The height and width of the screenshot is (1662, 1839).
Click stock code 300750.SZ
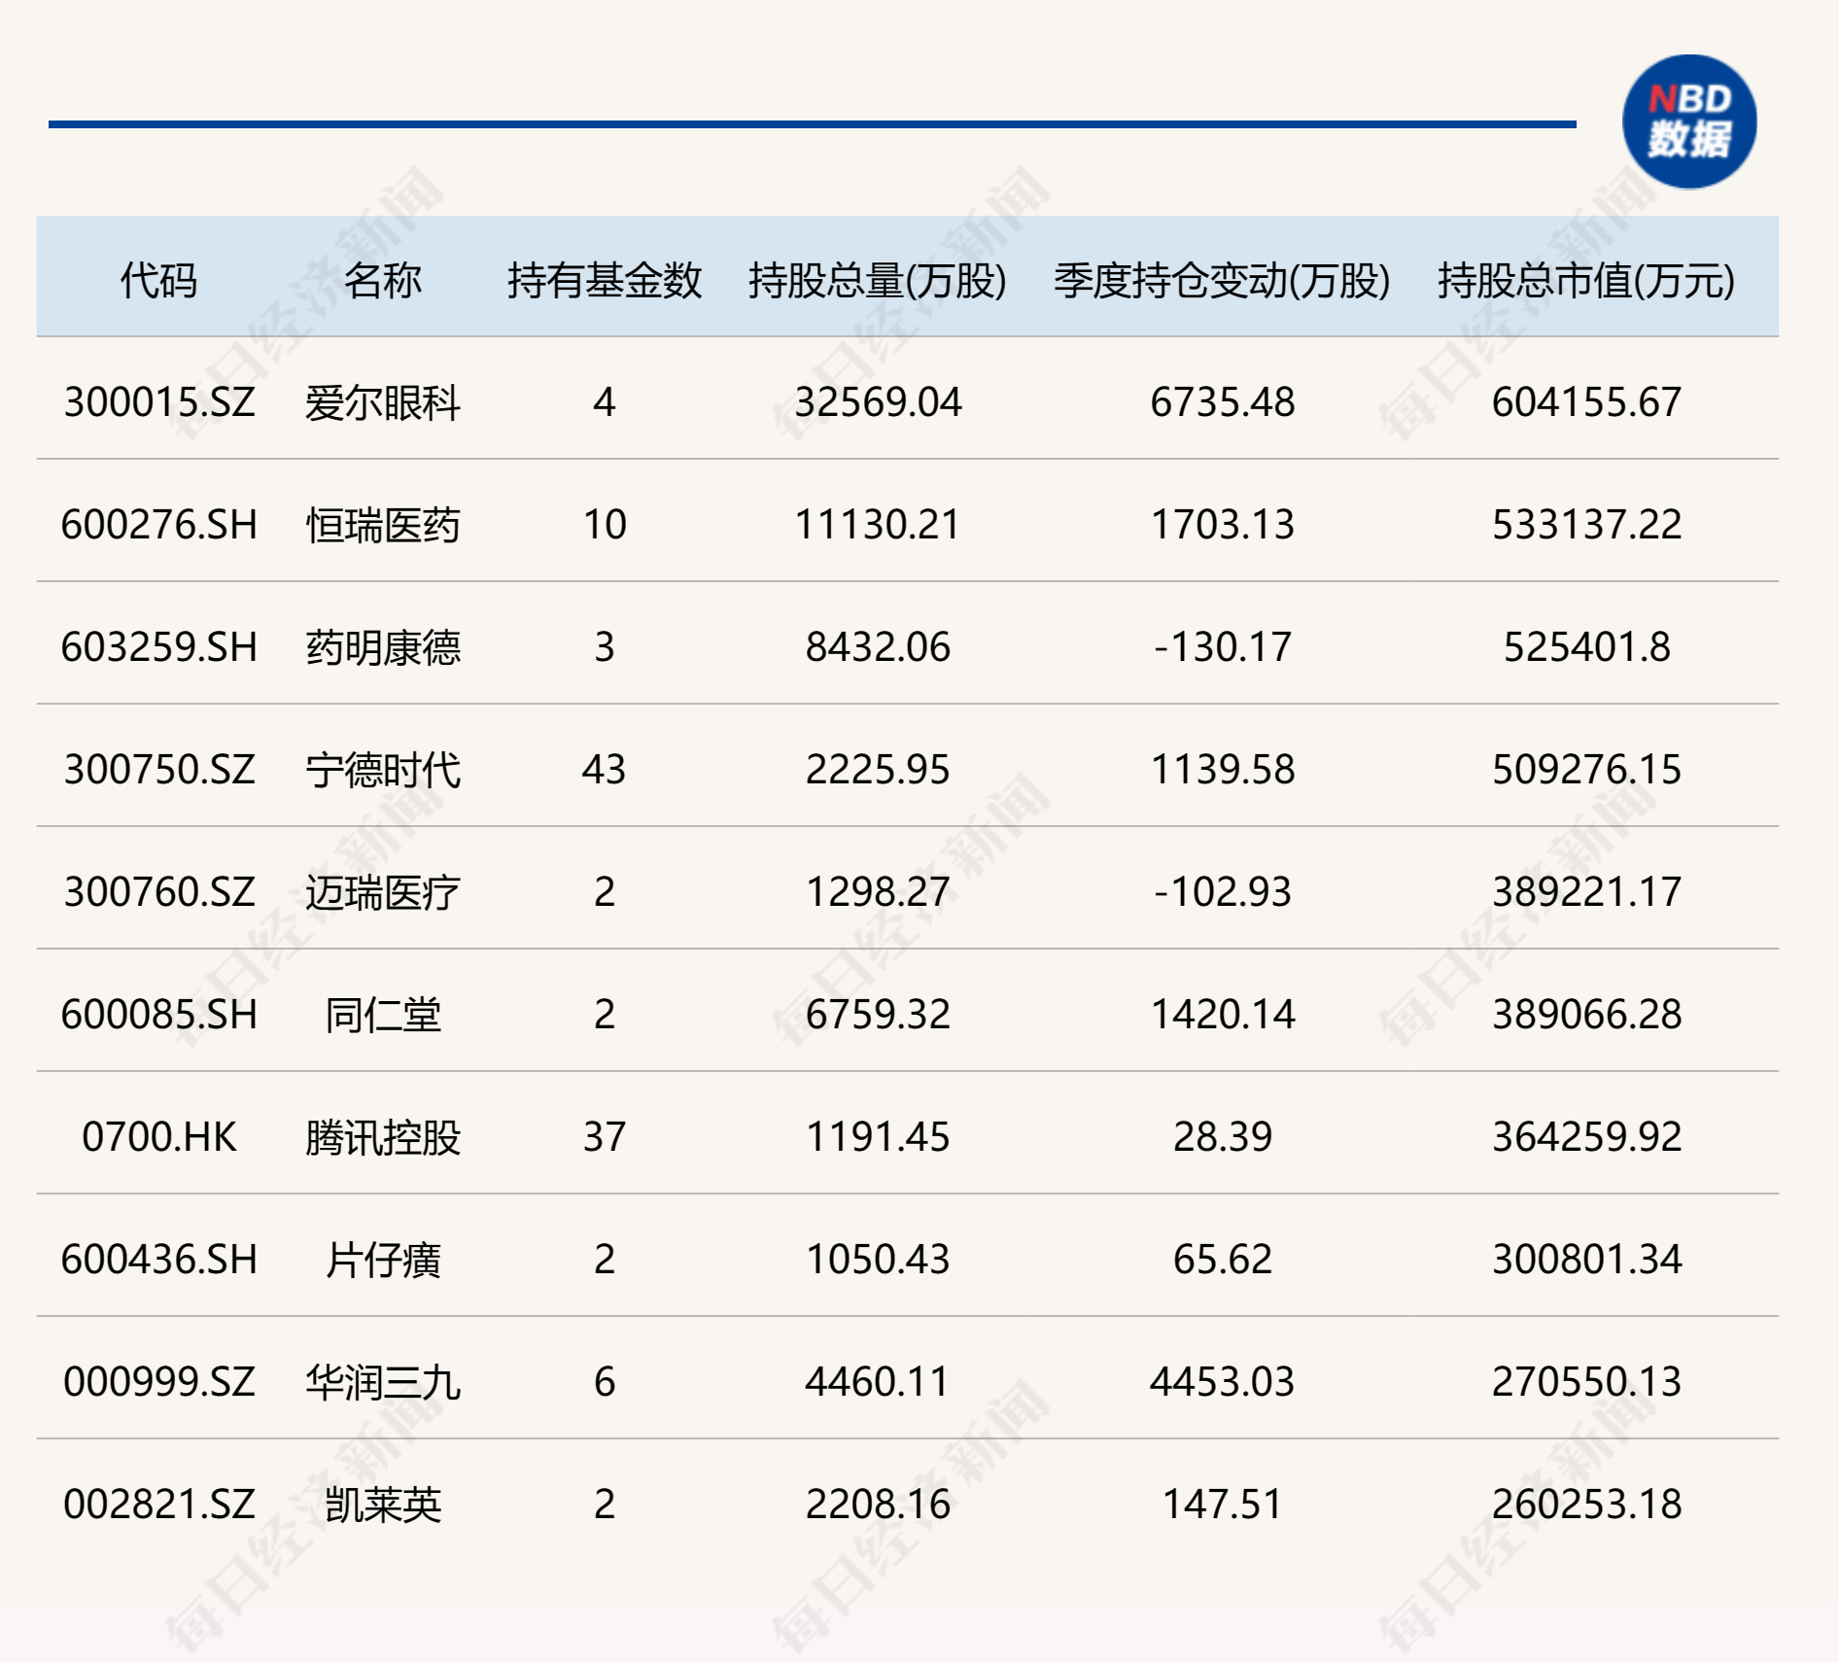pos(159,770)
